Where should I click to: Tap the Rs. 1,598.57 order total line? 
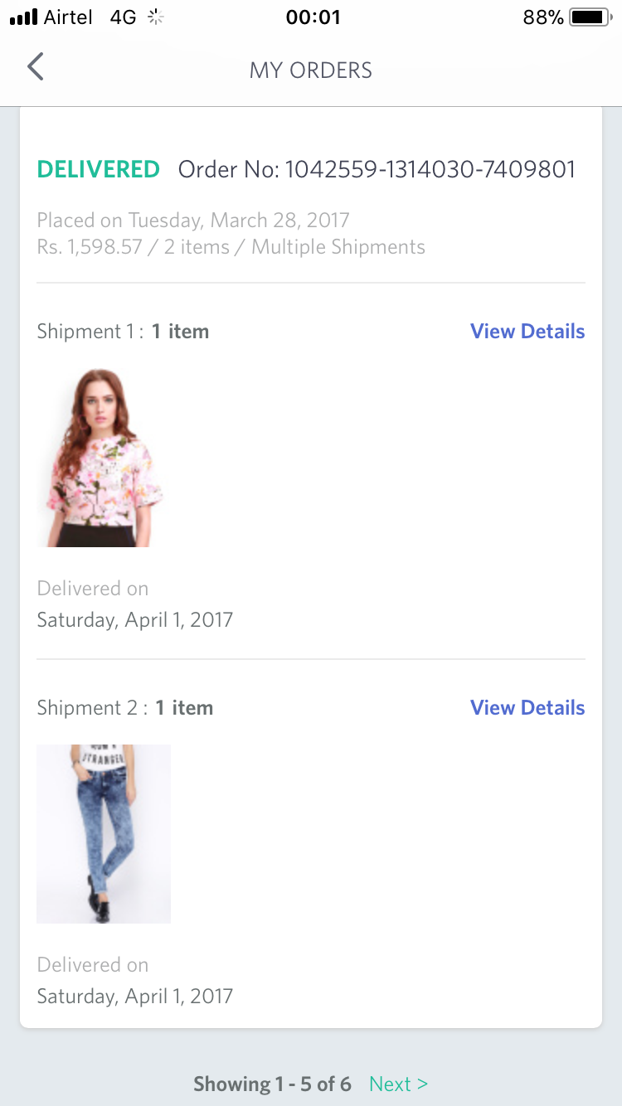(231, 247)
